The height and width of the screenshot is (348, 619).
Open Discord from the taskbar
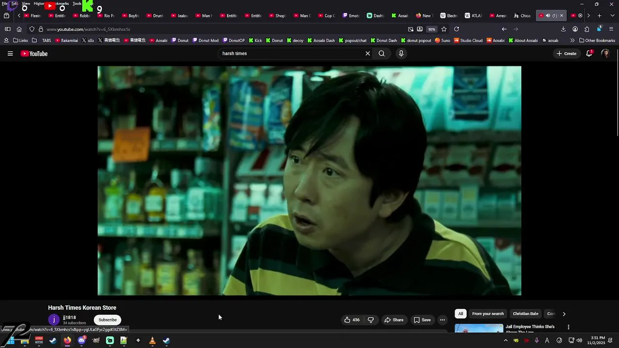82,340
